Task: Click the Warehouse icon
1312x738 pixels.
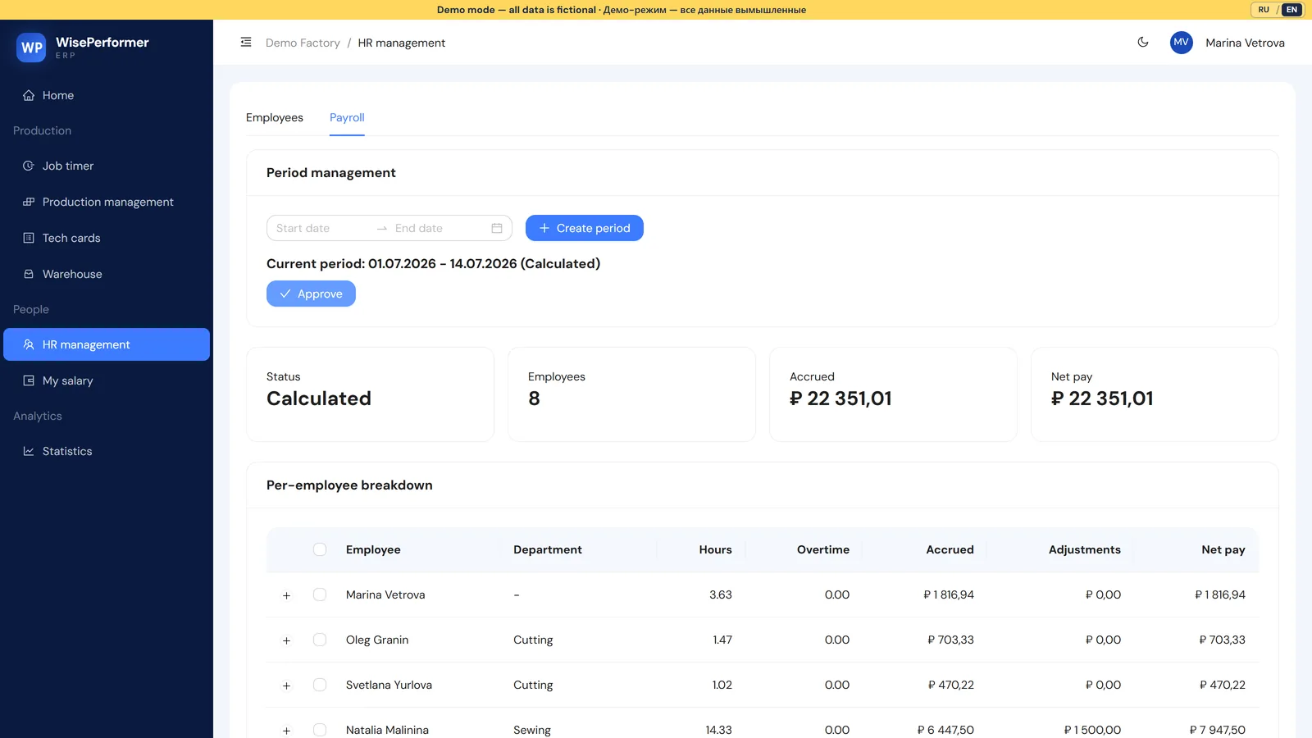Action: pos(29,274)
